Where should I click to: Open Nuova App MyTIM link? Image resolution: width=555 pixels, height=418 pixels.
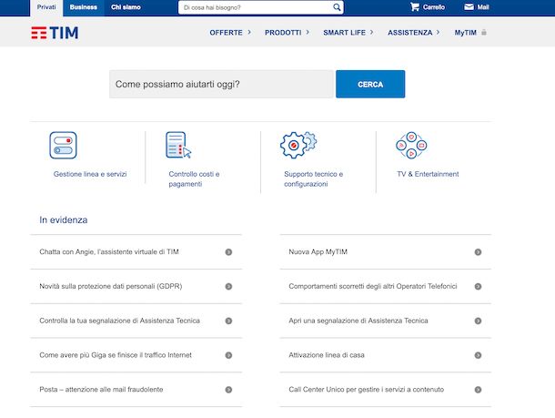318,252
